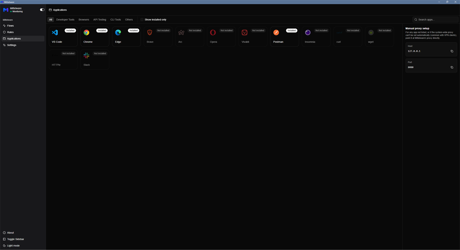Click the Chrome browser icon
This screenshot has width=460, height=250.
[x=86, y=33]
